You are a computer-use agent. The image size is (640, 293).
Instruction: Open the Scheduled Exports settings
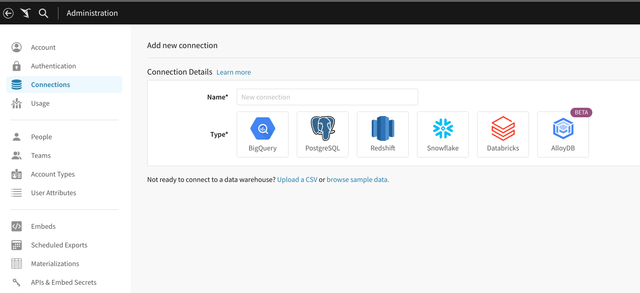59,245
